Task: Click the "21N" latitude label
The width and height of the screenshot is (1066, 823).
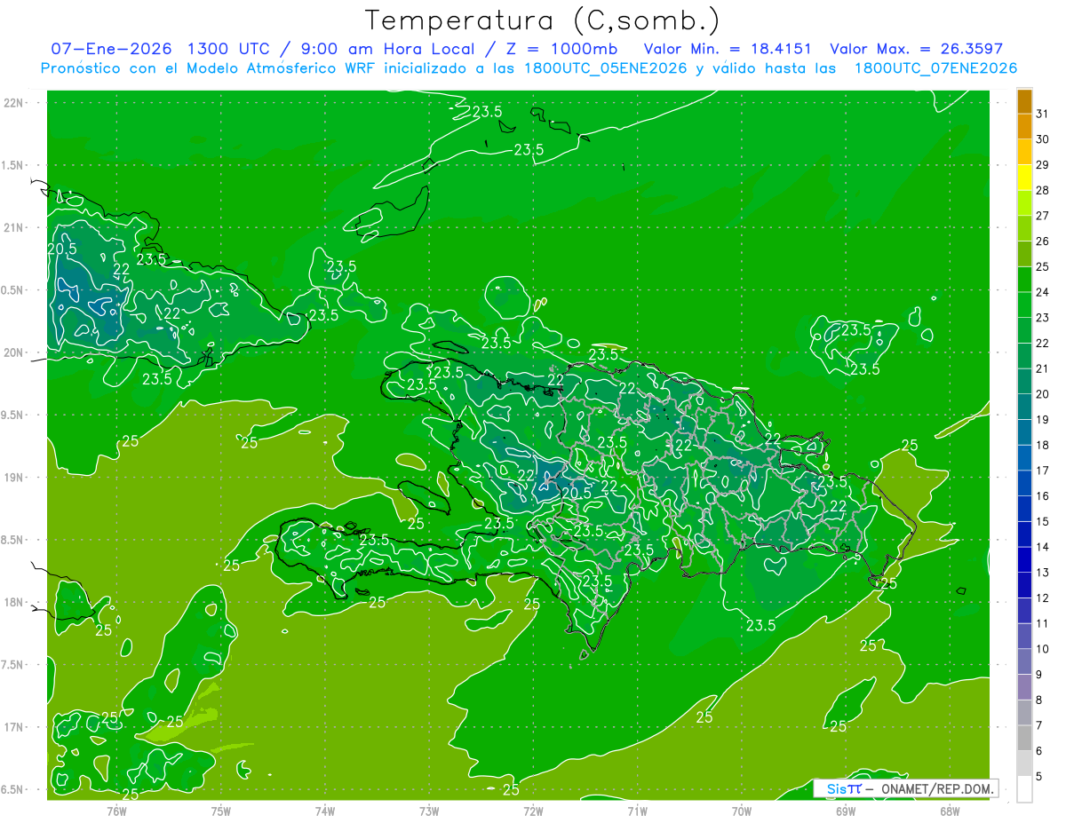Action: coord(13,227)
